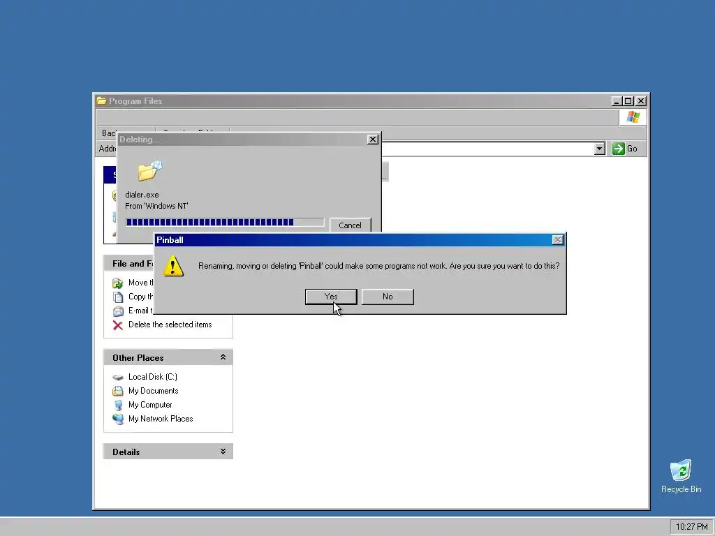715x536 pixels.
Task: Click the Program Files folder title icon
Action: (101, 100)
